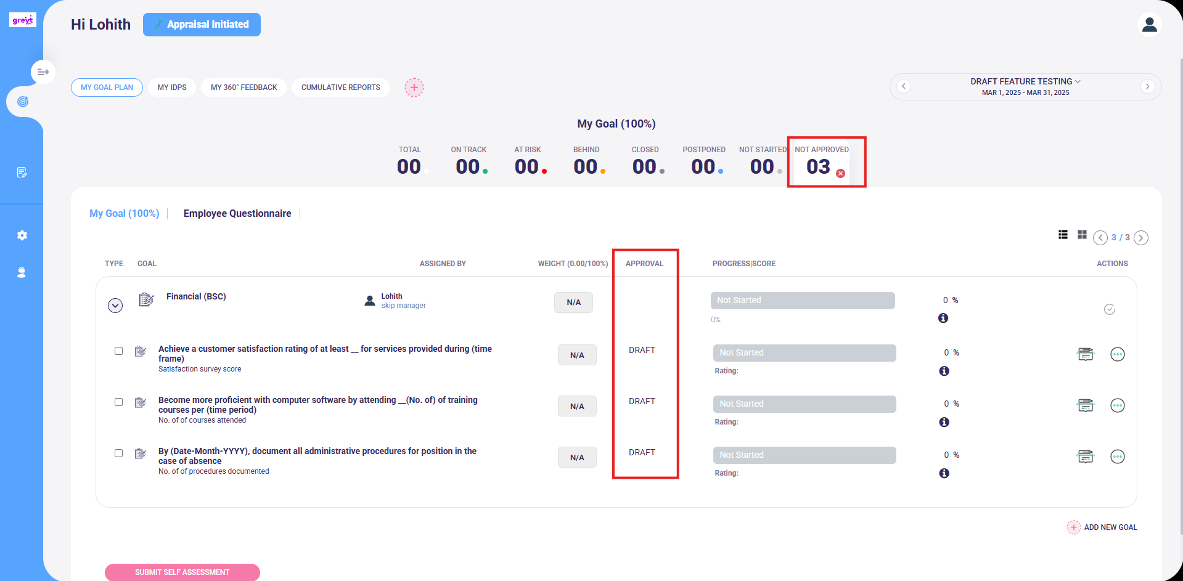Screen dimensions: 1183x581
Task: Click the sidebar expand arrow icon
Action: 43,72
